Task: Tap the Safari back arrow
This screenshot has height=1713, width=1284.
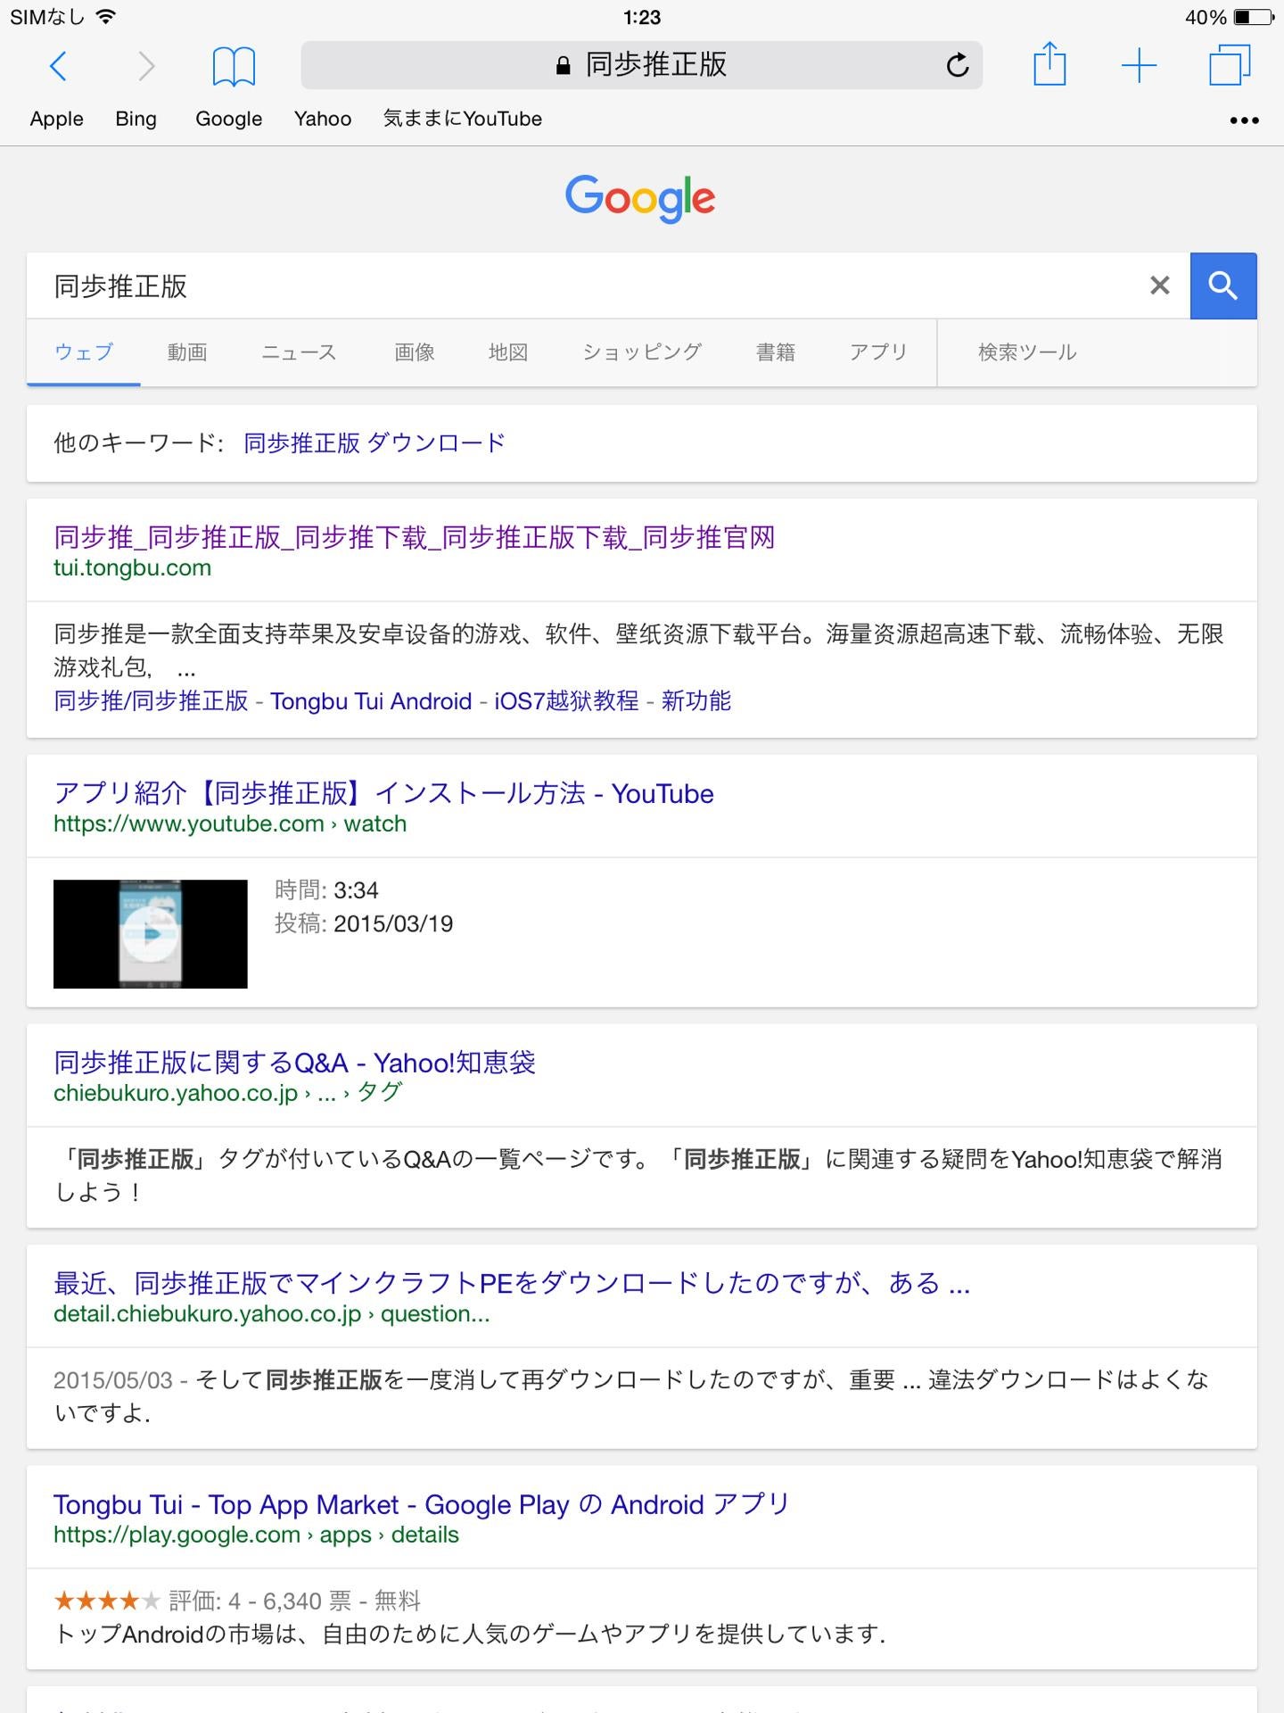Action: (x=59, y=66)
